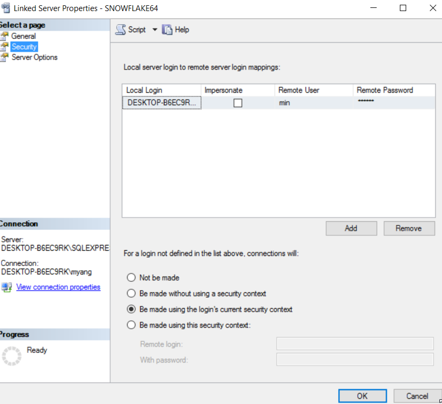This screenshot has width=442, height=404.
Task: Click the Script toolbar icon
Action: (121, 29)
